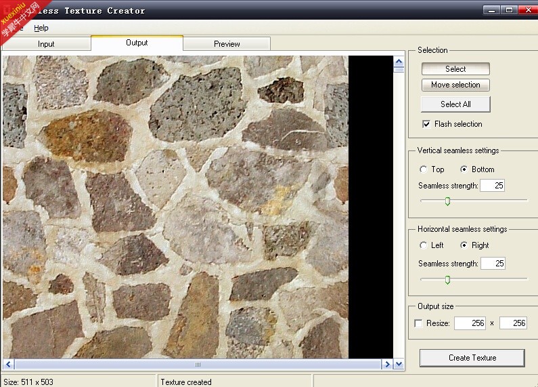
Task: Click the 'Texture created' status text
Action: [186, 382]
